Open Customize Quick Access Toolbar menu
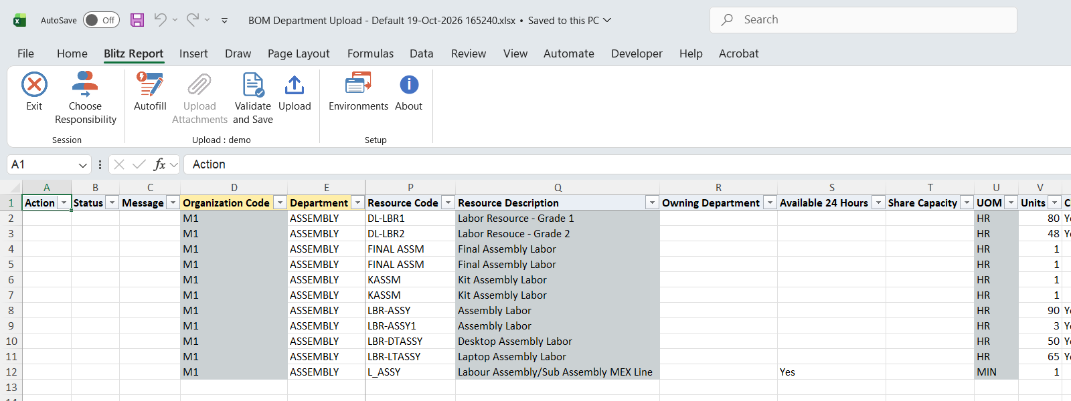 click(224, 21)
